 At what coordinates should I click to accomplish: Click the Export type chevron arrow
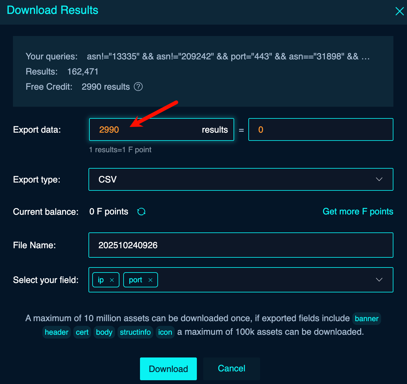coord(379,179)
